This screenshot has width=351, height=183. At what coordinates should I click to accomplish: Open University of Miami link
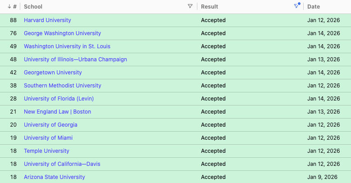(x=48, y=138)
